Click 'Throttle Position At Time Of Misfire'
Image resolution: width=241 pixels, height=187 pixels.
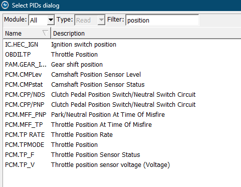tap(101, 125)
